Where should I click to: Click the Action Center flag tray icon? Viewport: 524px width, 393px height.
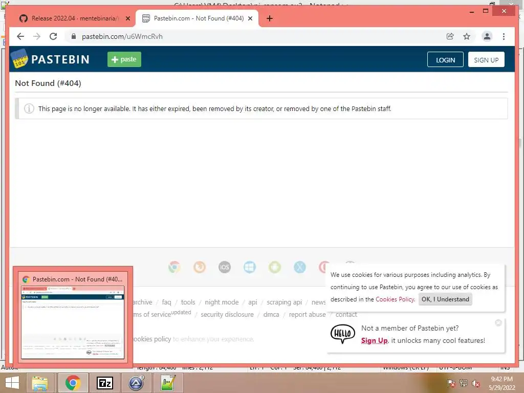click(x=451, y=383)
